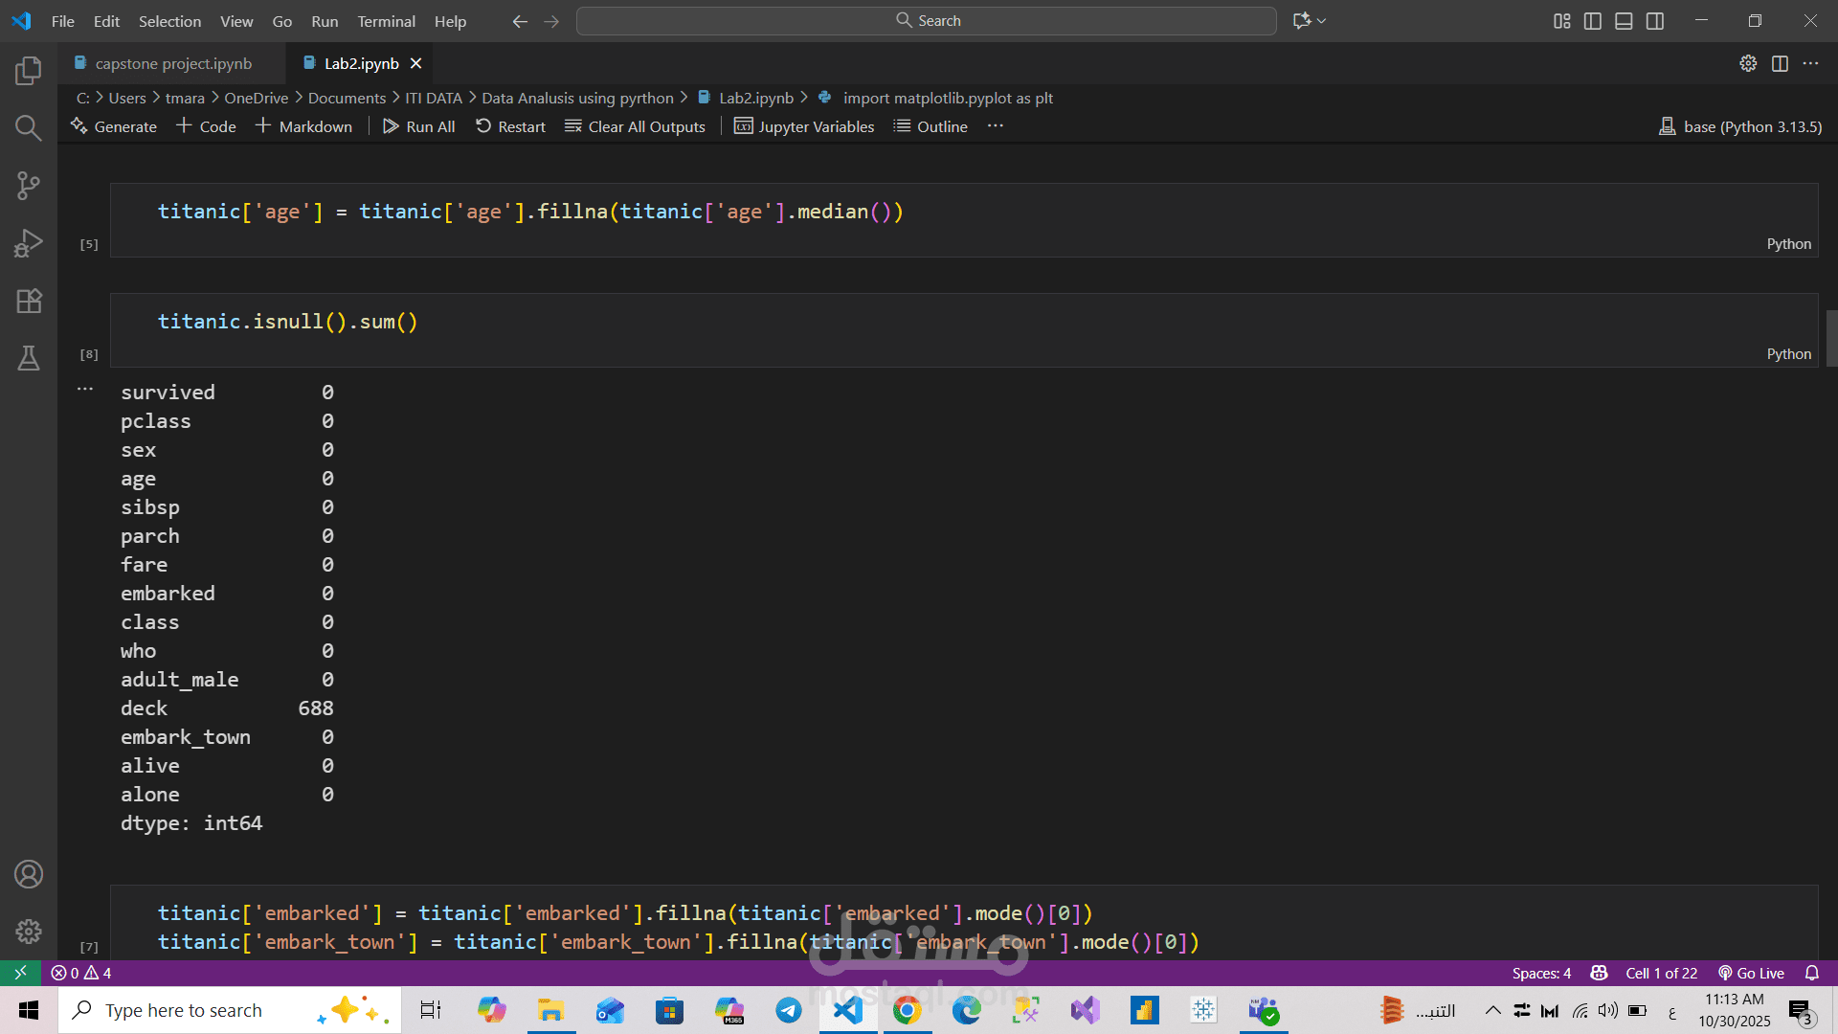Screen dimensions: 1838x1034
Task: Toggle the Panel layout button
Action: coord(1624,21)
